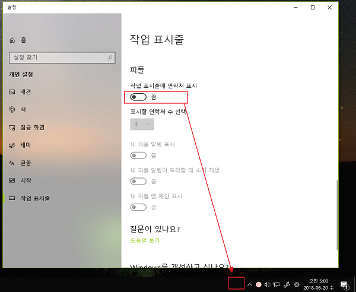This screenshot has height=292, width=356.
Task: Click the 피플 section heading
Action: 137,69
